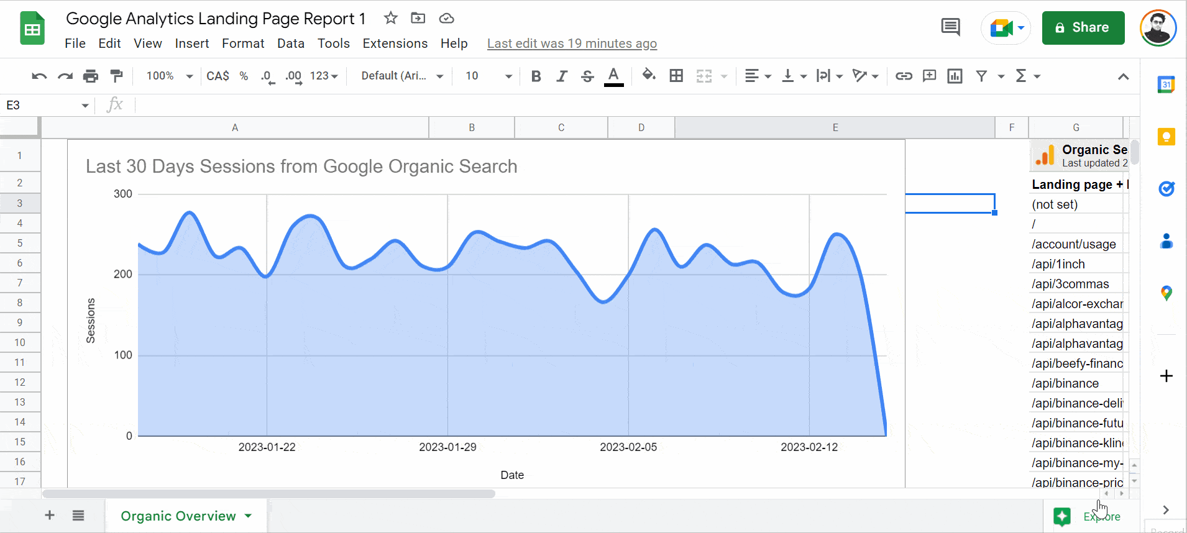Open the text color picker

[613, 76]
